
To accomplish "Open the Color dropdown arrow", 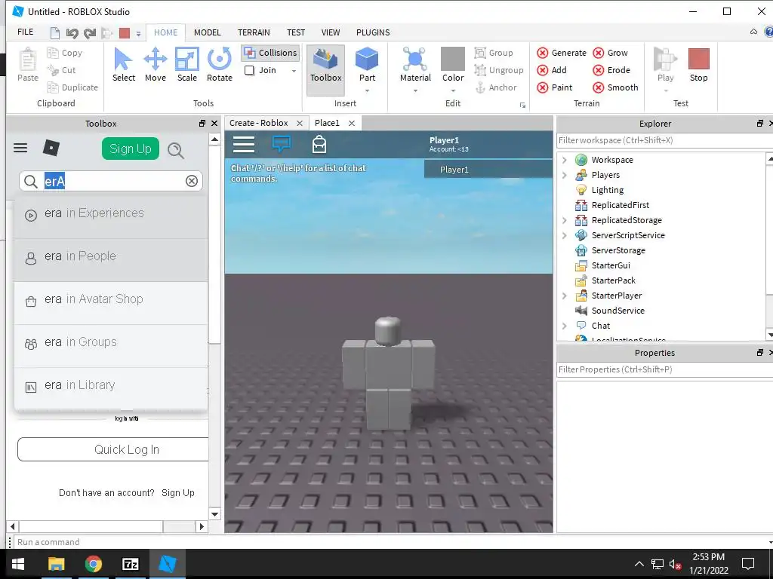I will click(453, 90).
